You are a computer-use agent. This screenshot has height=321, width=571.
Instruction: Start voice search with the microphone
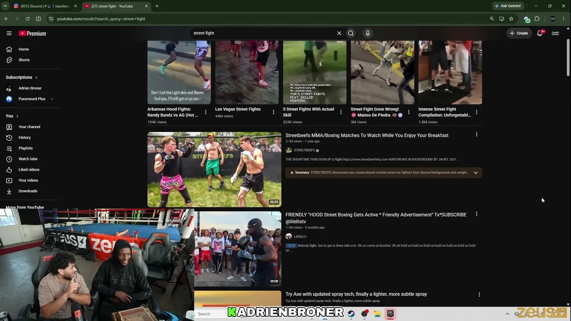368,33
